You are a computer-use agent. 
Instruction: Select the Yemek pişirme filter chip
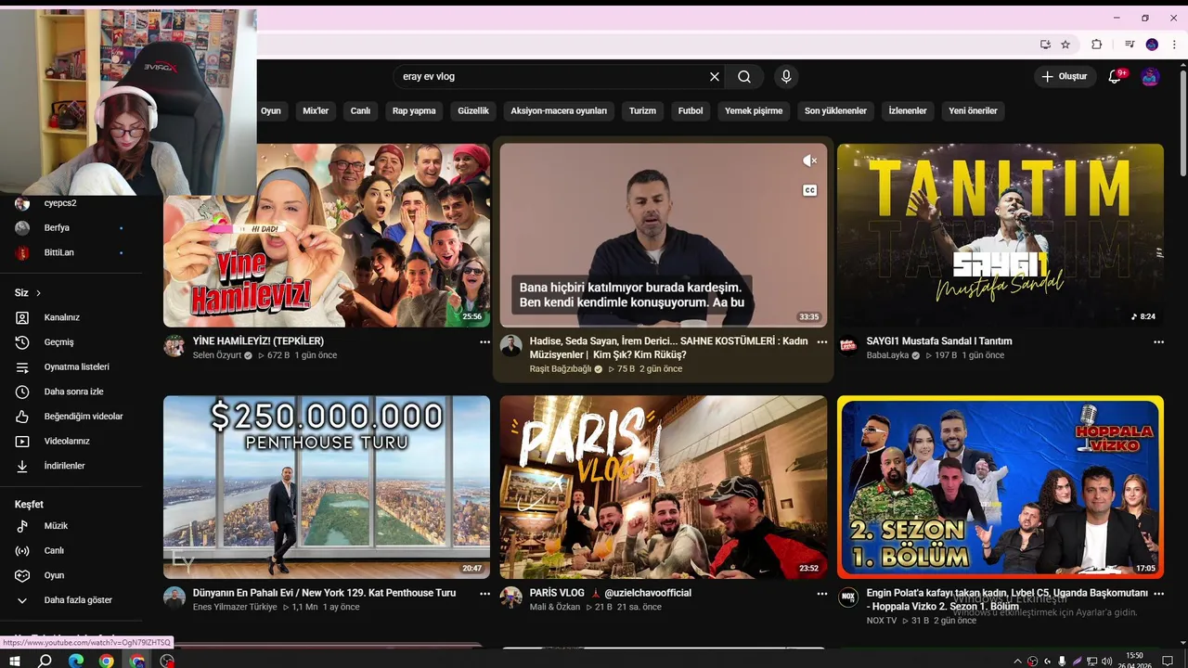point(754,110)
